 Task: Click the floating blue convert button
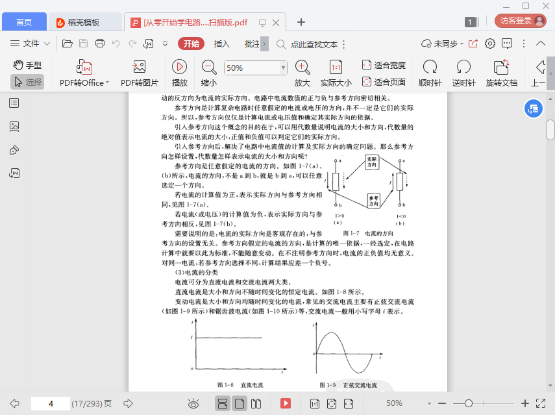533,108
